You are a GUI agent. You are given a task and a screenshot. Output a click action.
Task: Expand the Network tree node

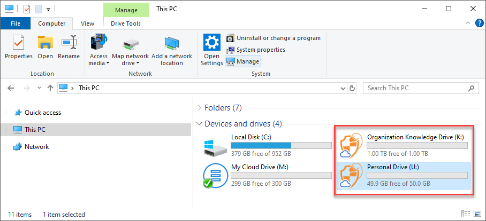coord(6,147)
